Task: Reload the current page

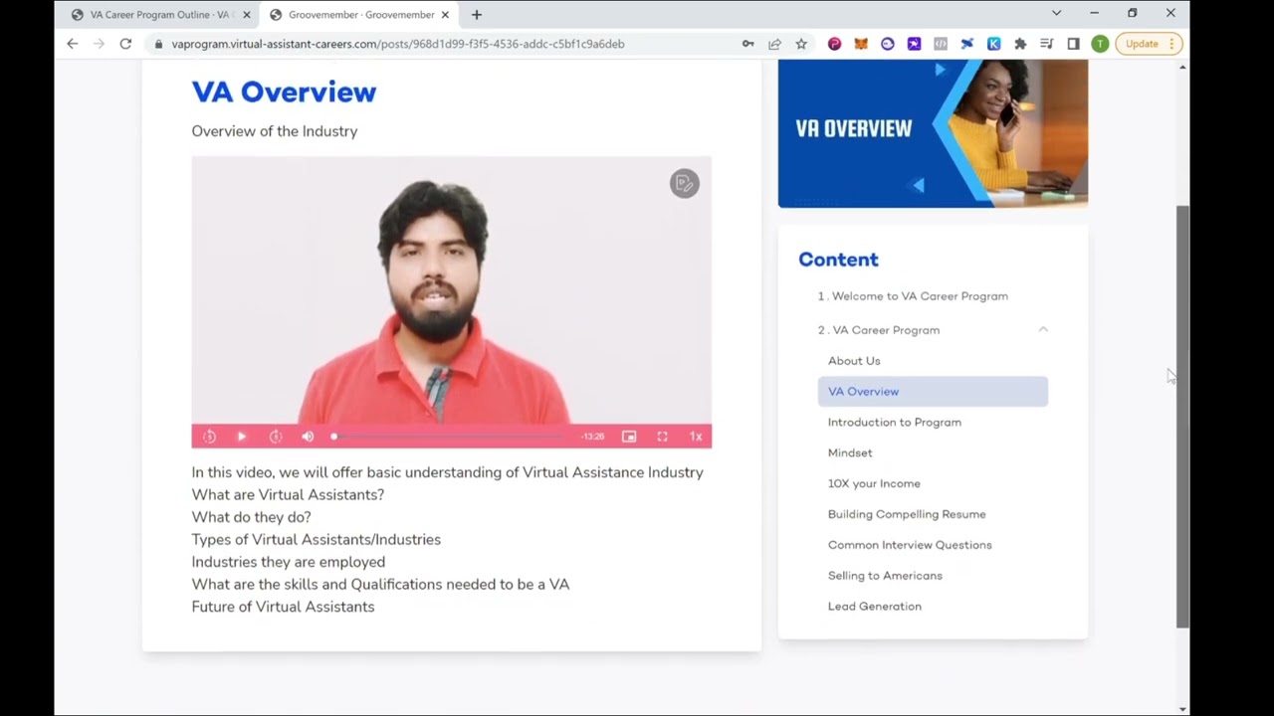Action: pyautogui.click(x=125, y=44)
